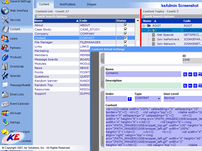
Task: Toggle the Status checkbox for About
Action: click(x=125, y=25)
